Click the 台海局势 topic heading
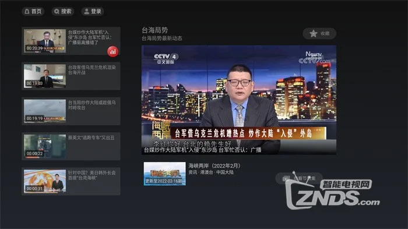The height and width of the screenshot is (229, 408). coord(155,30)
